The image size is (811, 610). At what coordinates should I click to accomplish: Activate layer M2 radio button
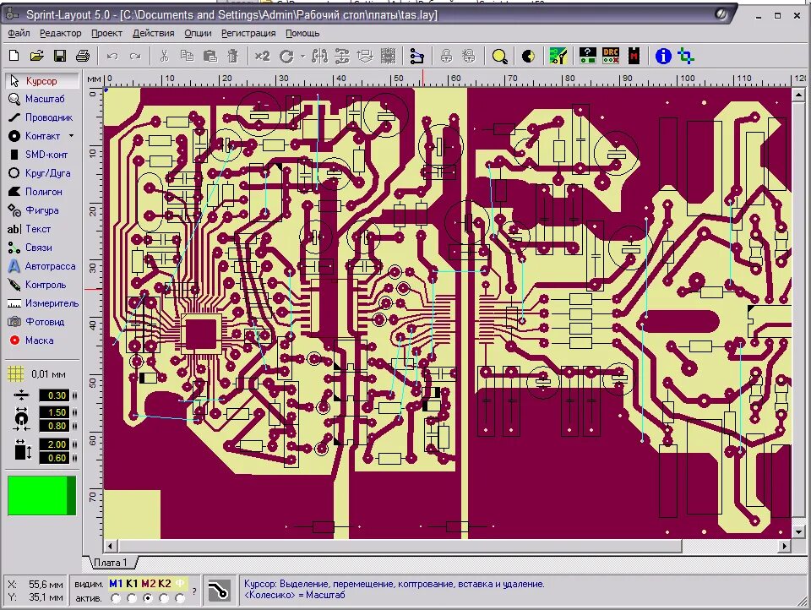(149, 598)
